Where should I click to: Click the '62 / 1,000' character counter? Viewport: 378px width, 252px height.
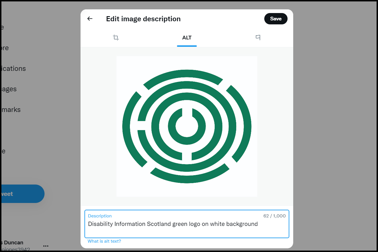pos(274,216)
